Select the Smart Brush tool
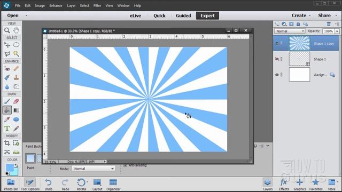 pos(7,77)
